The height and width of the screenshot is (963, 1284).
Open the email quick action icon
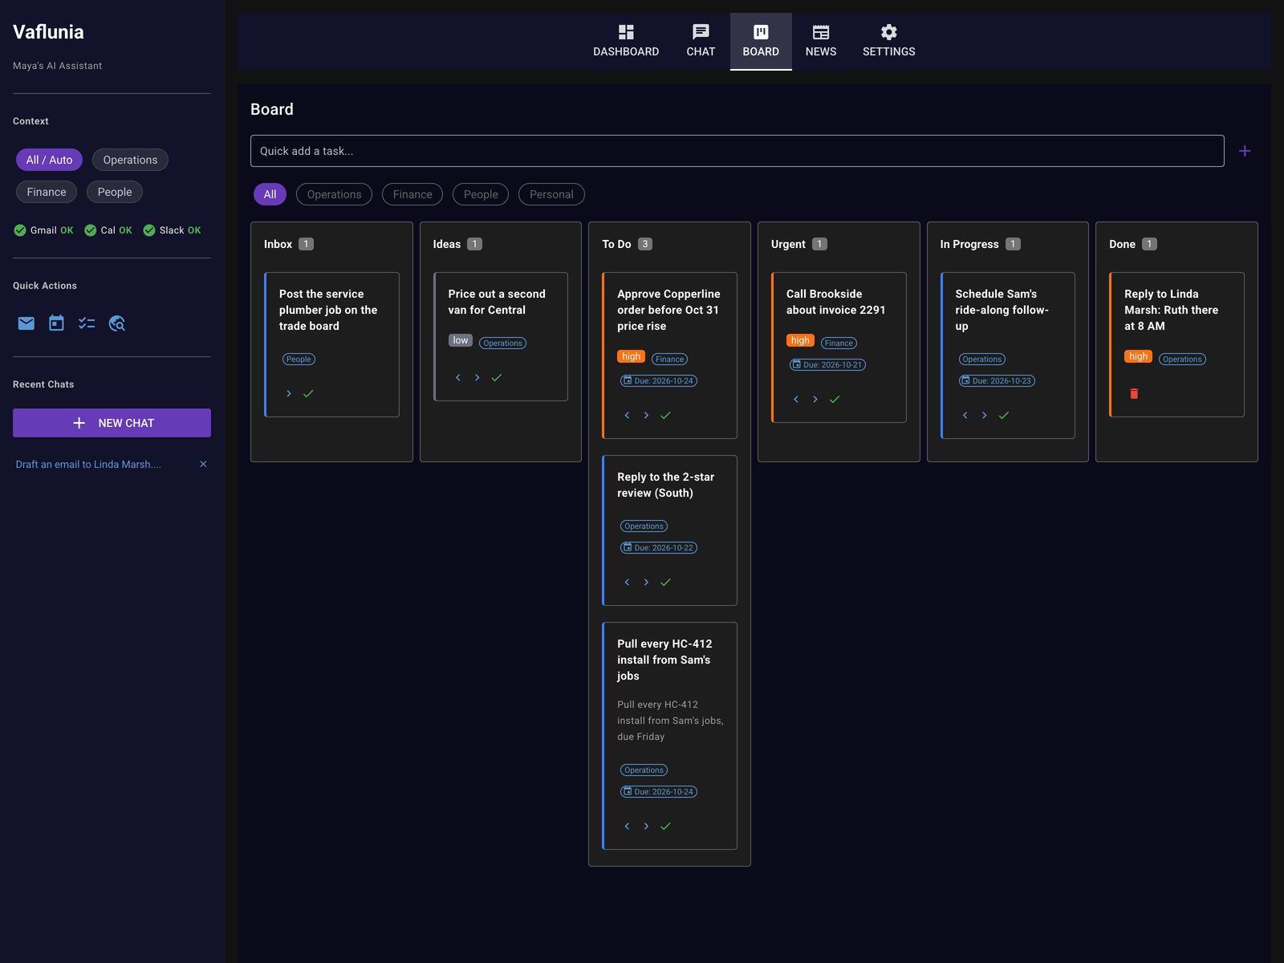(26, 323)
